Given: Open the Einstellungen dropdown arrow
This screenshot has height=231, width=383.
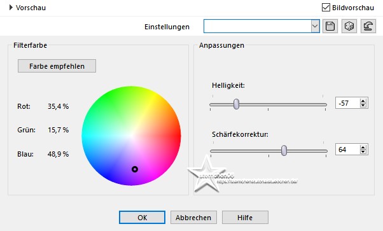Looking at the screenshot, I should click(315, 26).
